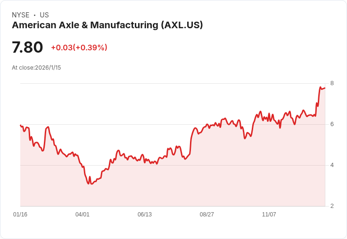
Task: Select the 04/01 date on x-axis
Action: coord(83,214)
